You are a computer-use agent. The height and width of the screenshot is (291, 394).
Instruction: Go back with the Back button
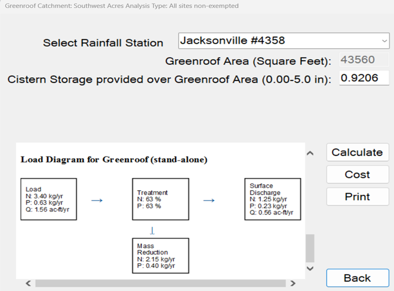tap(357, 278)
